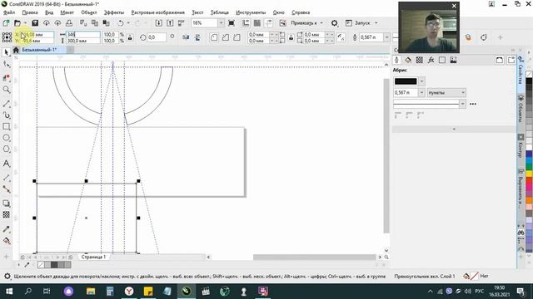533x299 pixels.
Task: Select the Eyedropper tool in toolbox
Action: tap(6, 229)
